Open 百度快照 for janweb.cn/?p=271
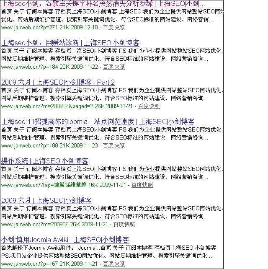 click(x=113, y=28)
